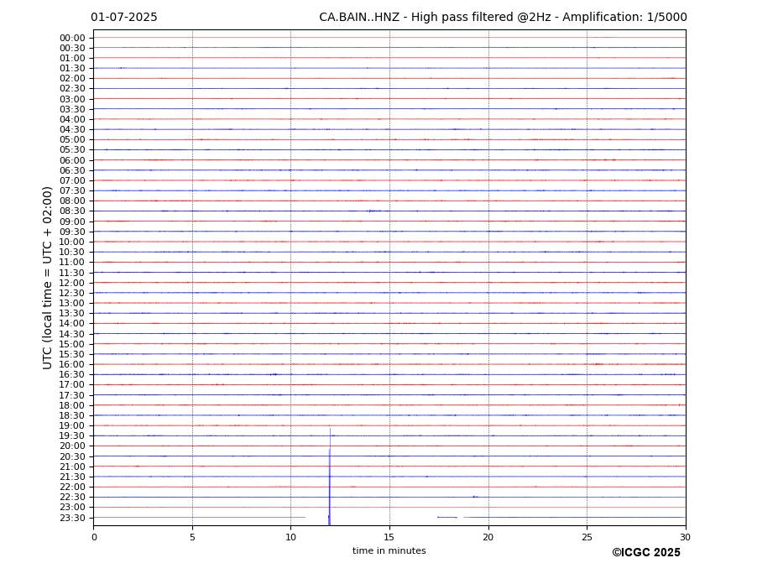778x584 pixels.
Task: Click the 22:00 time row label
Action: coord(72,488)
